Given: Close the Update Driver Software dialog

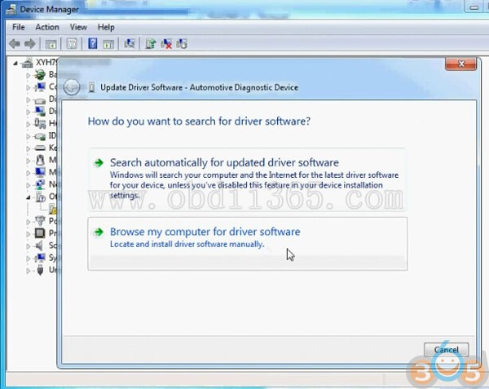Looking at the screenshot, I should [x=461, y=64].
